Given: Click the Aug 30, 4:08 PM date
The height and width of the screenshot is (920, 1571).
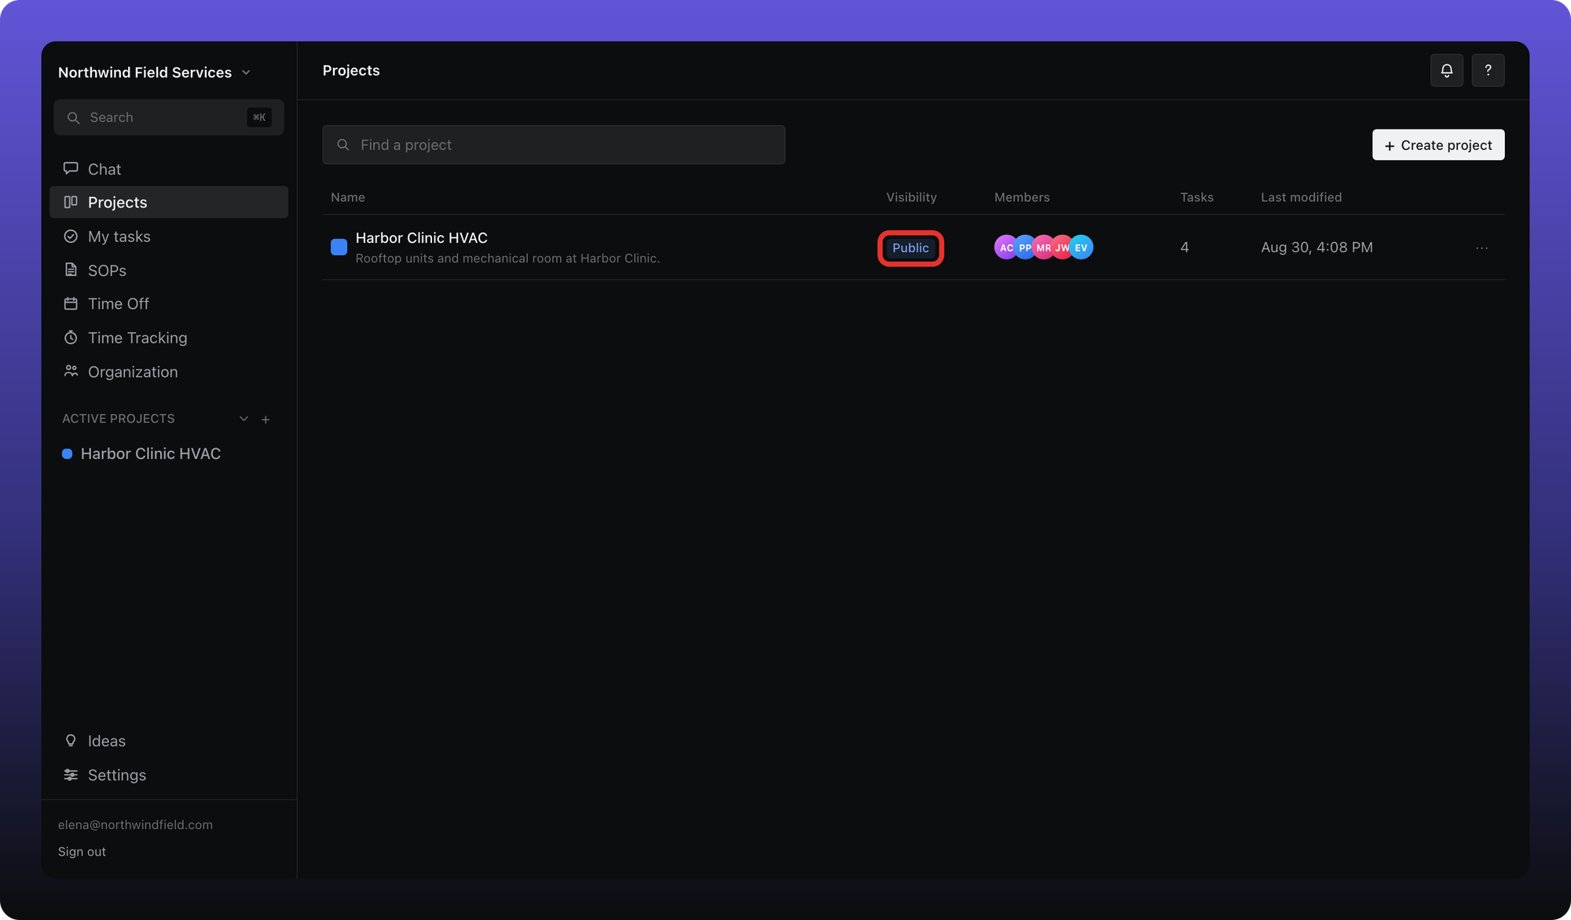Looking at the screenshot, I should tap(1316, 247).
